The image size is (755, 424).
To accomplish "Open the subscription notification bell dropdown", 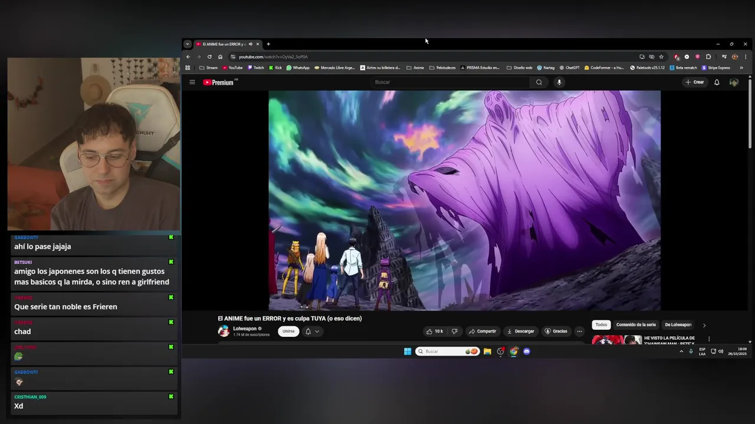I will [x=312, y=332].
